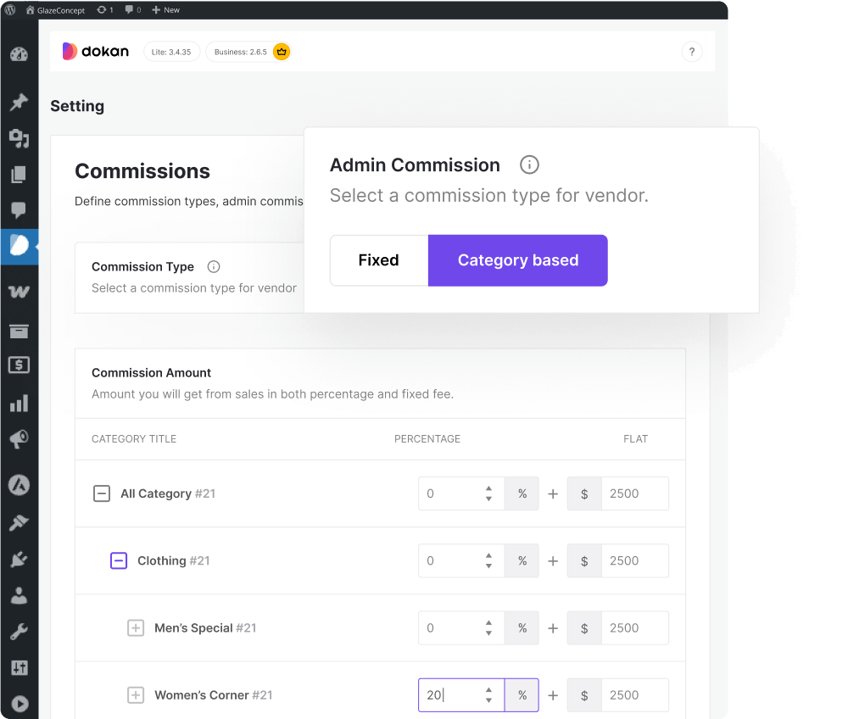The image size is (848, 719).
Task: Select the Fixed commission type
Action: [x=378, y=260]
